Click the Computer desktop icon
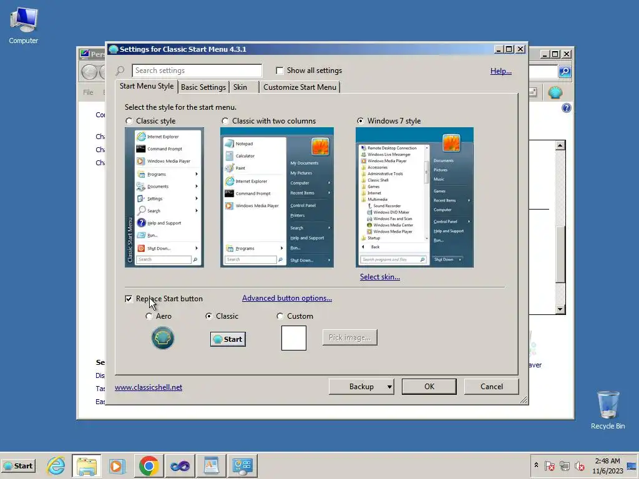Viewport: 639px width, 479px height. [24, 26]
